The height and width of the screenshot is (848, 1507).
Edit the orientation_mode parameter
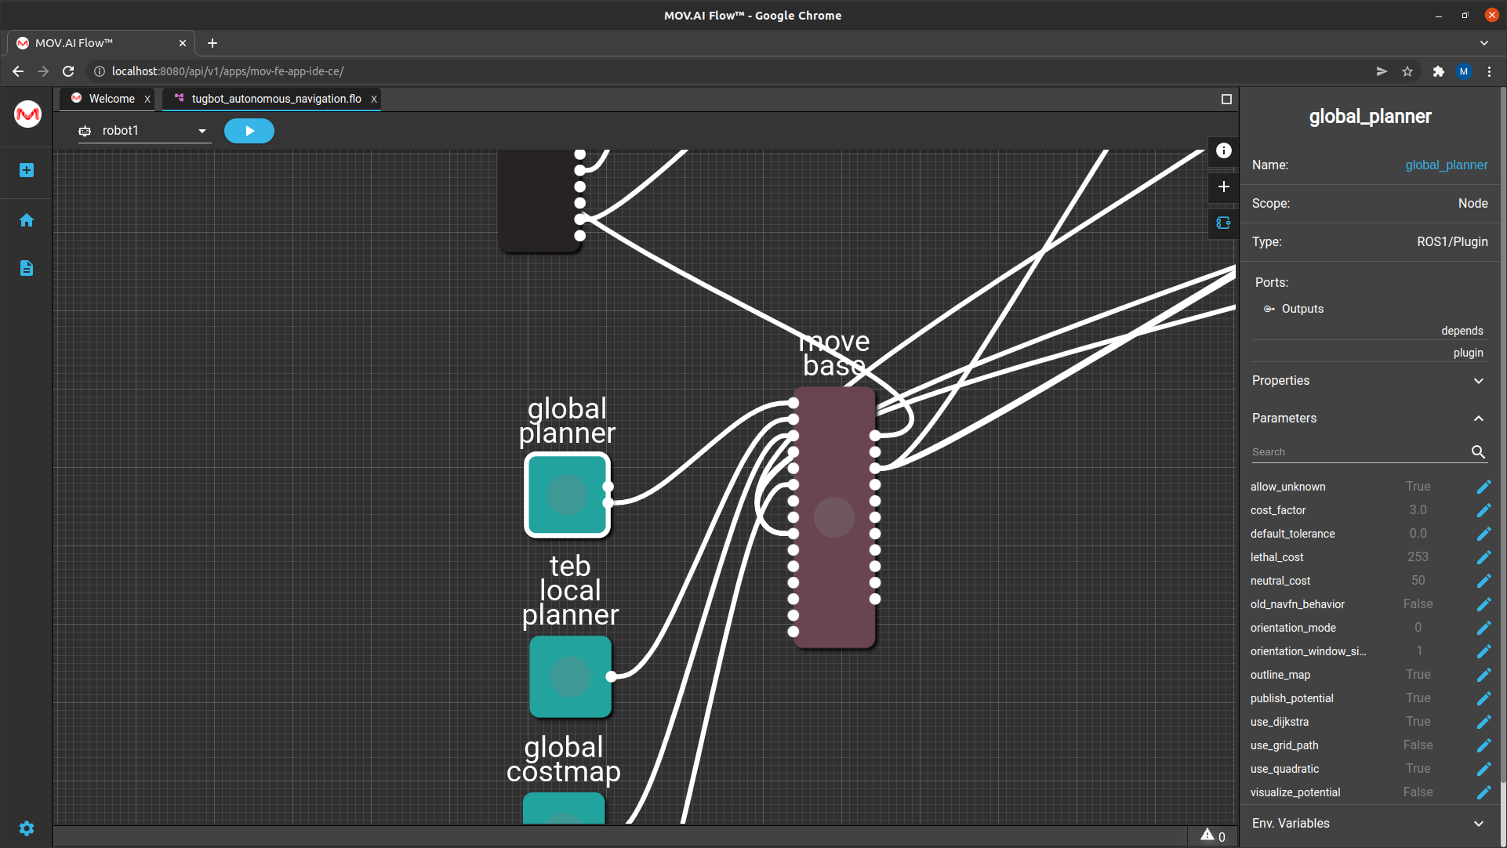pos(1483,628)
